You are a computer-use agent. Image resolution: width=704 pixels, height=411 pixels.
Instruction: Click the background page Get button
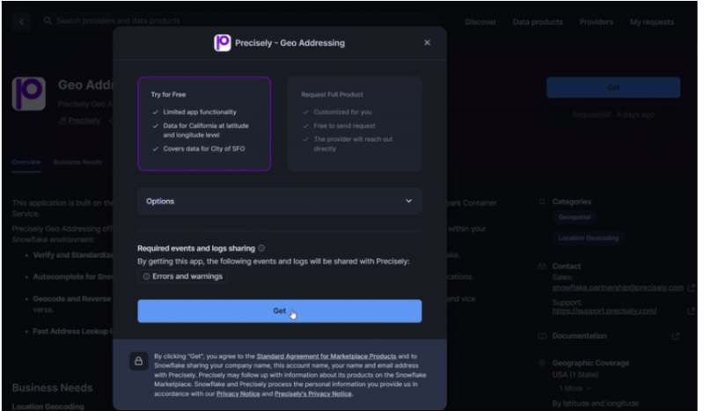(613, 88)
